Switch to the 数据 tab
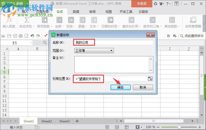206x130 pixels. click(76, 12)
